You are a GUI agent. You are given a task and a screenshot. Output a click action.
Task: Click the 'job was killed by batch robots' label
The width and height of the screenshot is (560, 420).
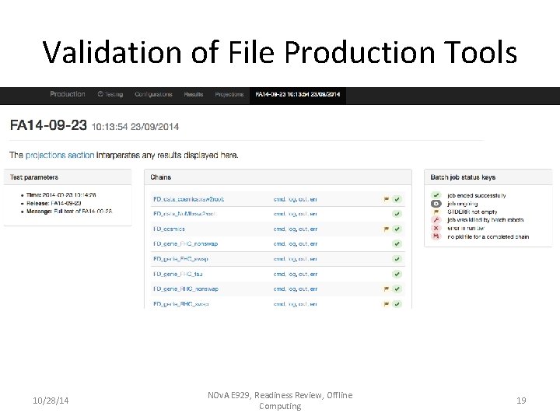(x=485, y=219)
